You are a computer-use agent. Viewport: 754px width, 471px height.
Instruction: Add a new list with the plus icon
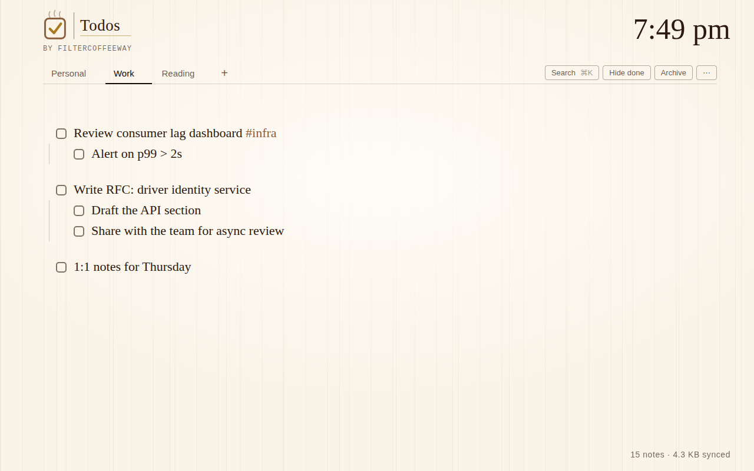click(x=224, y=73)
